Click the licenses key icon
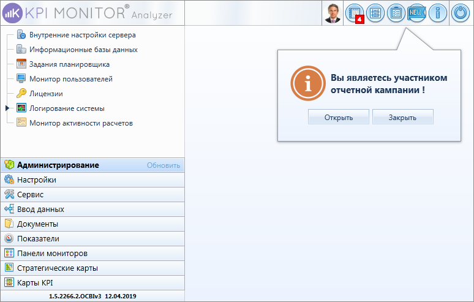This screenshot has width=474, height=302. tap(21, 93)
